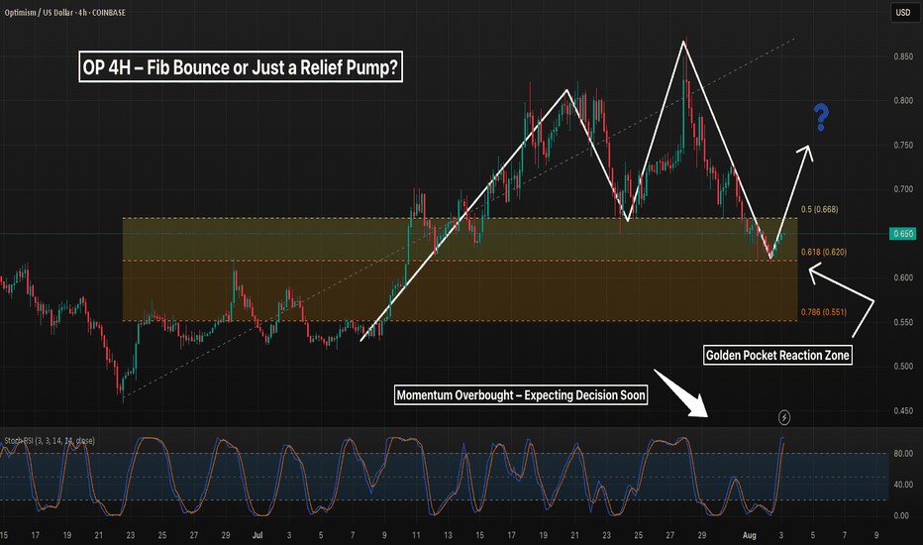This screenshot has width=923, height=545.
Task: Click the lightning bolt event icon
Action: (x=785, y=417)
